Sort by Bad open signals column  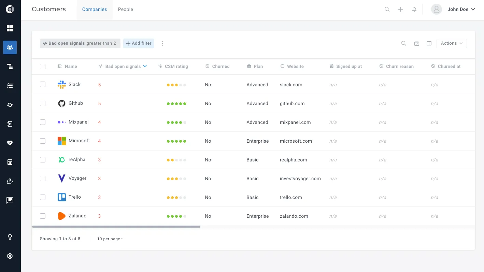tap(123, 66)
